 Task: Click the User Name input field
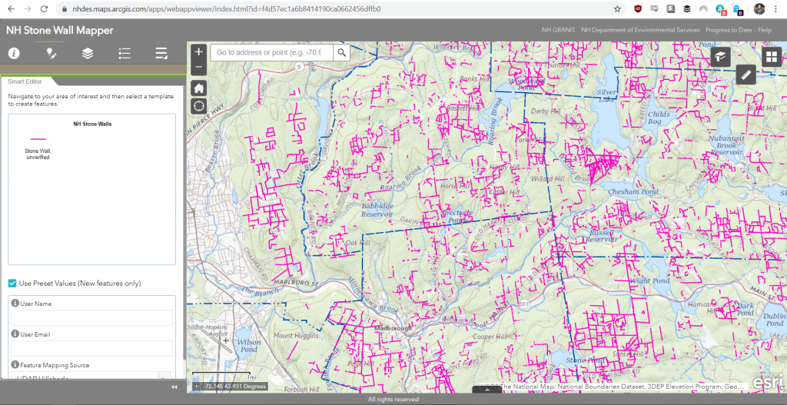(92, 317)
